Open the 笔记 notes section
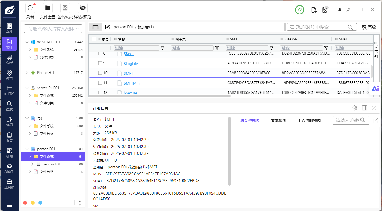 (x=9, y=122)
